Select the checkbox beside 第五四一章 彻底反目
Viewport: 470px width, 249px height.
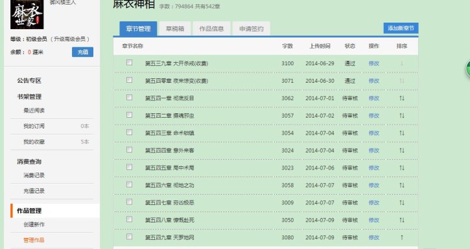[x=129, y=97]
